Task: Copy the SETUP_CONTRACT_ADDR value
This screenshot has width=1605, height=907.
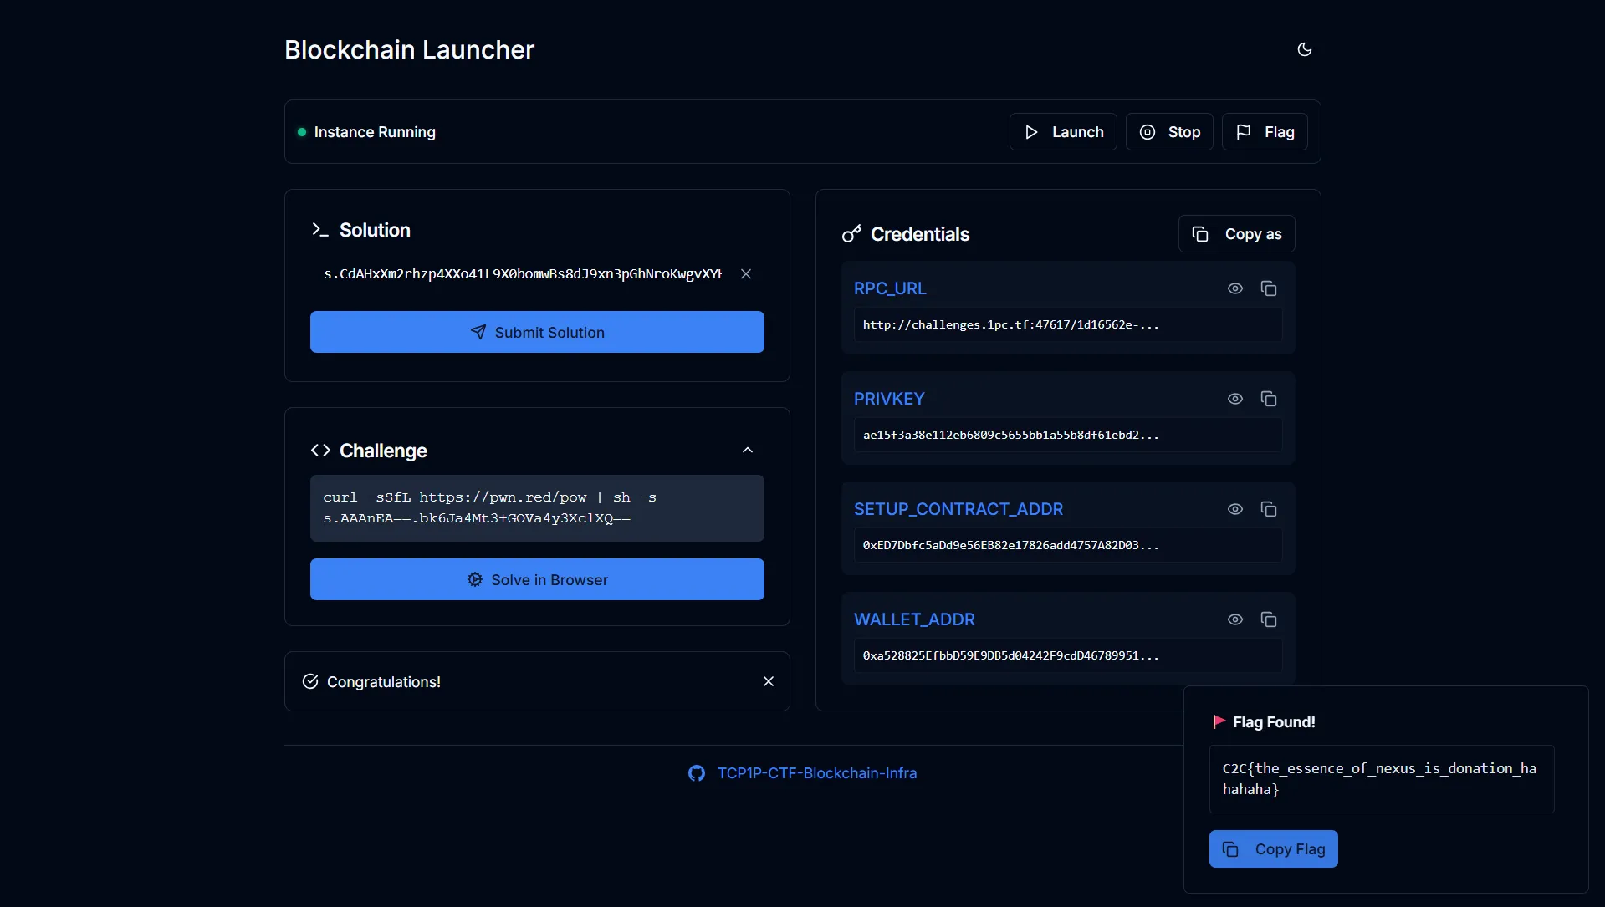Action: click(1268, 509)
